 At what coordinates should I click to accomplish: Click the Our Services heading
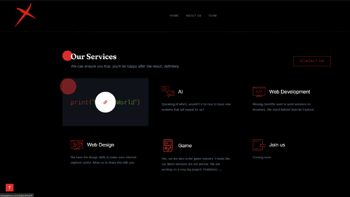[x=94, y=57]
